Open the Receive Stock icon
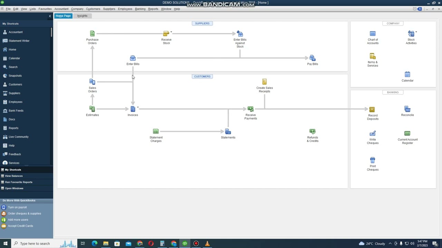Image resolution: width=442 pixels, height=248 pixels. tap(166, 34)
